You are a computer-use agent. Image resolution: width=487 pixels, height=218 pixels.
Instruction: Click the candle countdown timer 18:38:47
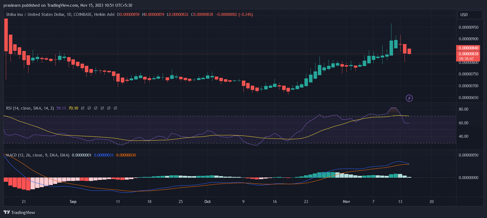[x=466, y=59]
